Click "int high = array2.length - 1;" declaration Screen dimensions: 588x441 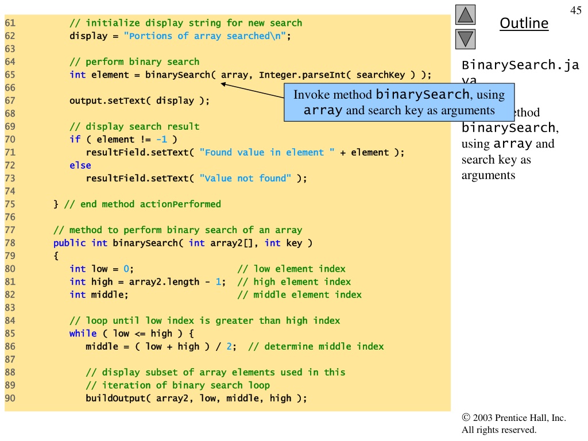click(x=148, y=282)
